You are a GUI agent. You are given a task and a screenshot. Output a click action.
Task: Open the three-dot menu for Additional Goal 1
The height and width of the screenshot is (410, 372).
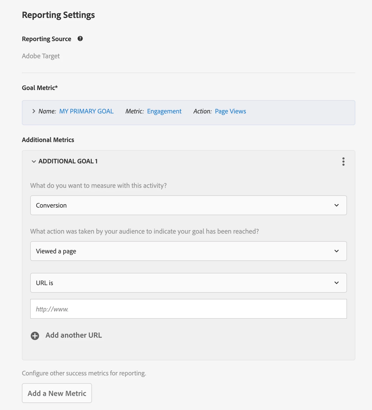tap(343, 162)
